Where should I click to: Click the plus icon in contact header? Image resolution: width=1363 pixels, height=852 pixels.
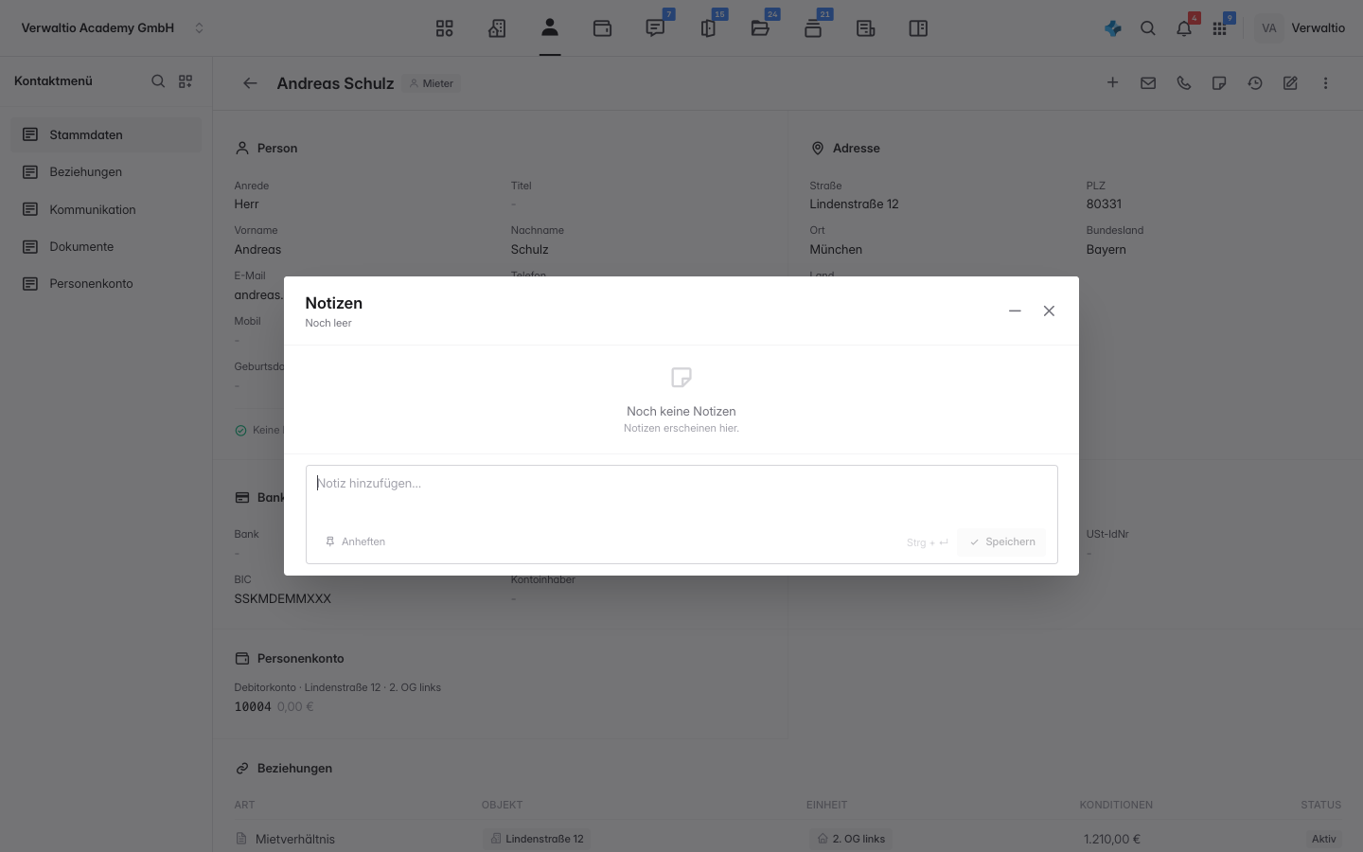tap(1113, 83)
